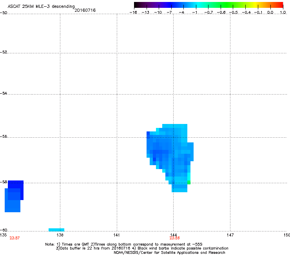
Task: Click the dark blue data patch at left edge
Action: [x=16, y=190]
